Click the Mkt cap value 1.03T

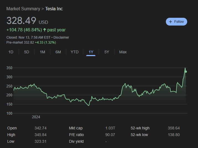(x=110, y=128)
